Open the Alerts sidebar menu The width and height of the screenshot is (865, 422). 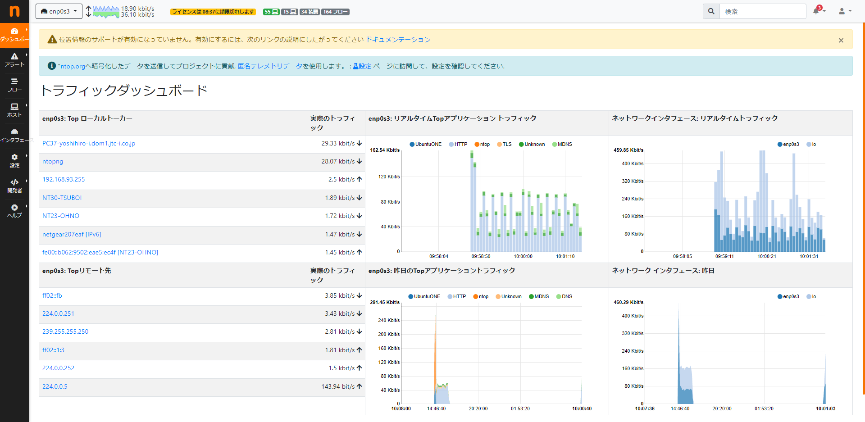(14, 60)
